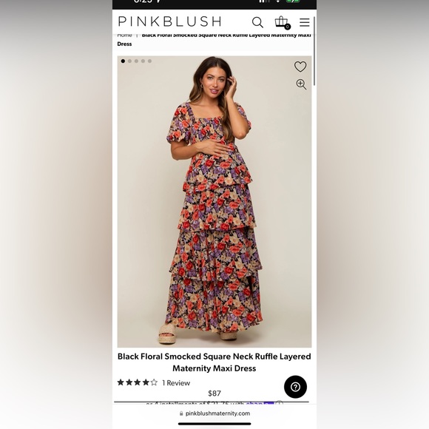Select the fourth image carousel dot

click(143, 61)
